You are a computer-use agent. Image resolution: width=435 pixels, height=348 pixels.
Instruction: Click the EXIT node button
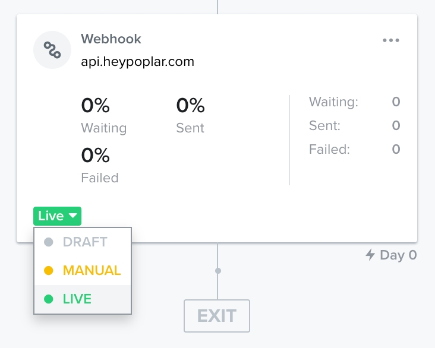pos(217,316)
